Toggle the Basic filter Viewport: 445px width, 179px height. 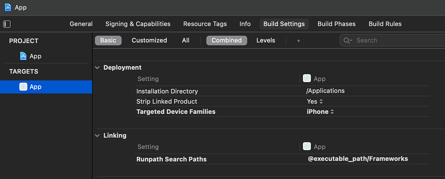pyautogui.click(x=108, y=40)
